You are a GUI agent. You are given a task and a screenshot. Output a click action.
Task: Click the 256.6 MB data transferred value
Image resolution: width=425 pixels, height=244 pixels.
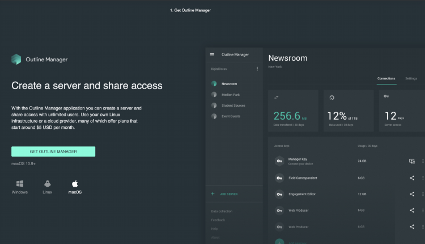[290, 116]
